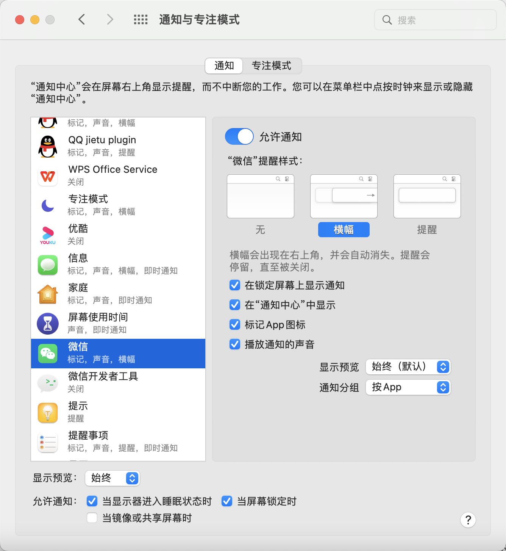
Task: Choose the 优酷 Youku app icon
Action: point(48,235)
